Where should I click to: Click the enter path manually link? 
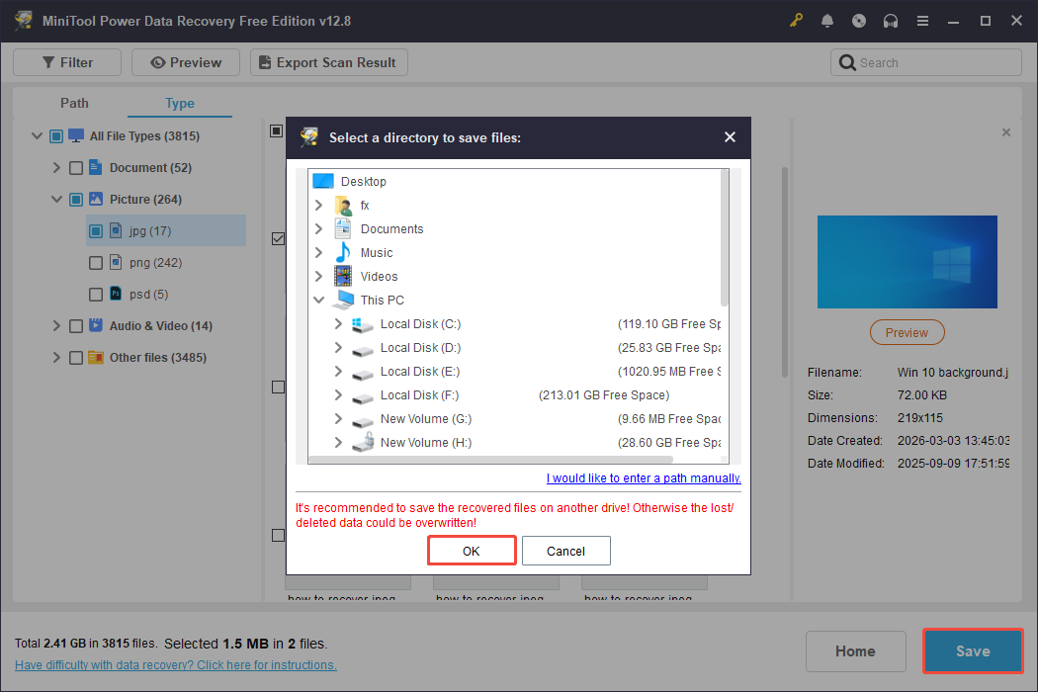coord(643,477)
